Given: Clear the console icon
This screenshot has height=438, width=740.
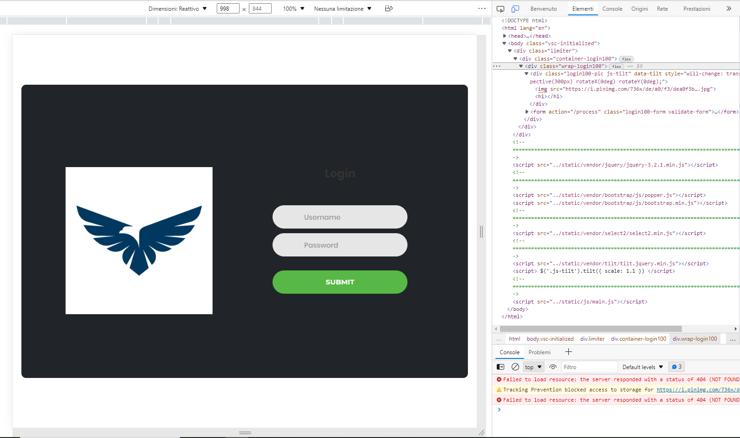Looking at the screenshot, I should [515, 367].
